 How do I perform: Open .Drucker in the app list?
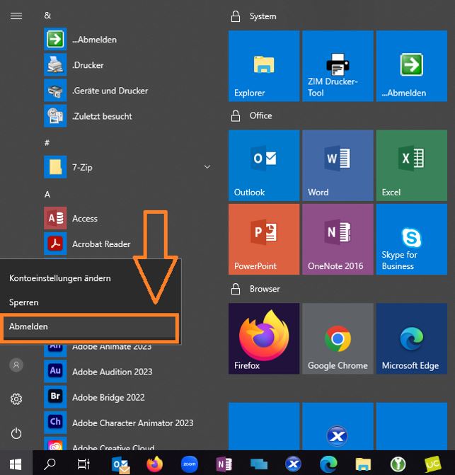127,65
